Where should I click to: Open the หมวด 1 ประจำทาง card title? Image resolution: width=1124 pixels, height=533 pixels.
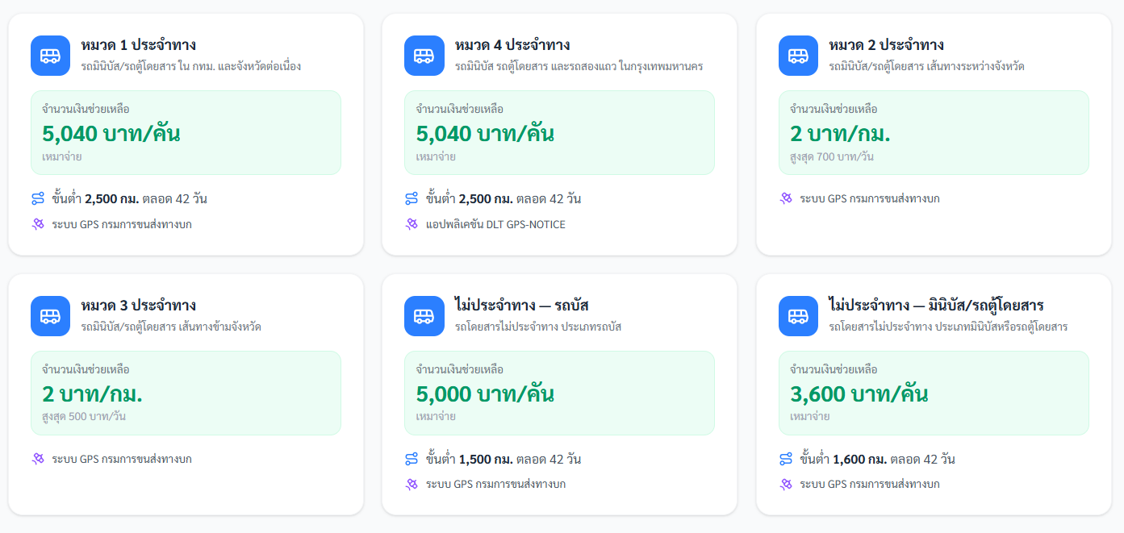click(138, 45)
